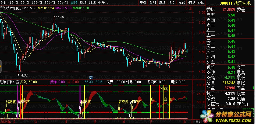Click the 卖三 5.48 order row

click(x=230, y=25)
